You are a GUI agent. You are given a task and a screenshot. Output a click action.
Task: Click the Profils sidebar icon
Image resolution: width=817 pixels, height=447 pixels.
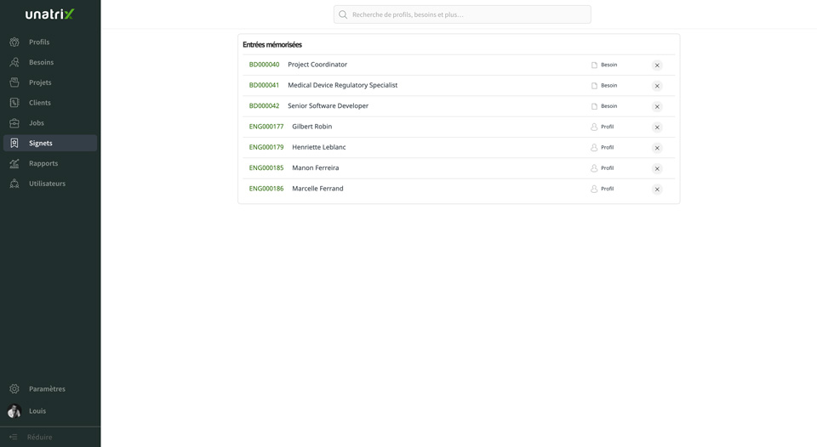pos(14,42)
